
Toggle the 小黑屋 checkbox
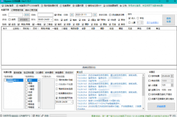click(x=149, y=85)
